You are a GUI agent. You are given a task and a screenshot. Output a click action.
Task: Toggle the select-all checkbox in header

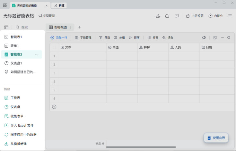point(54,47)
